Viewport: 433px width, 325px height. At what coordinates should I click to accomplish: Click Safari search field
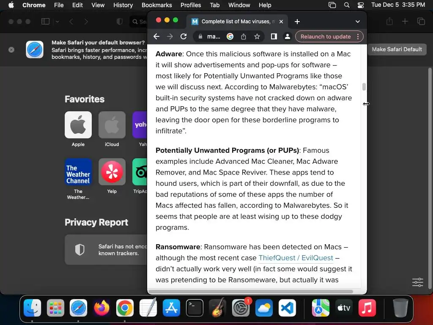(x=139, y=22)
